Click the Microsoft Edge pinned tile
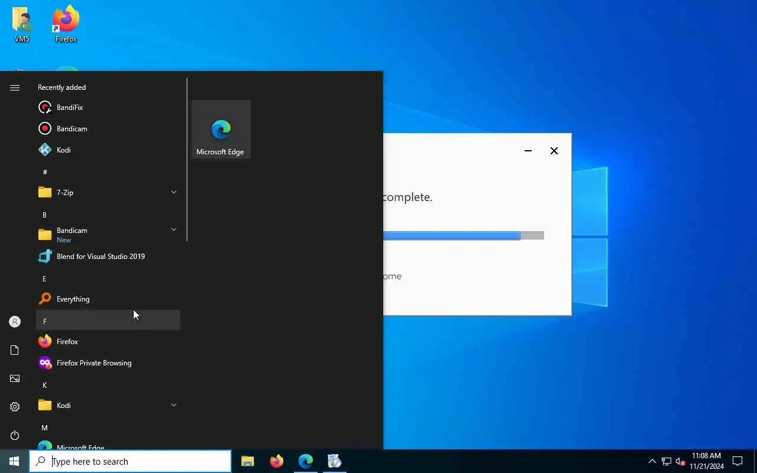757x473 pixels. [x=221, y=129]
